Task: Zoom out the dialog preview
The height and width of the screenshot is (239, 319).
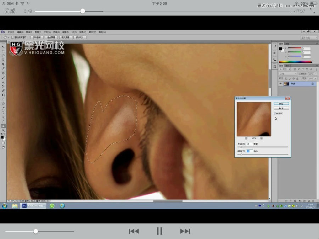Action: pos(246,138)
